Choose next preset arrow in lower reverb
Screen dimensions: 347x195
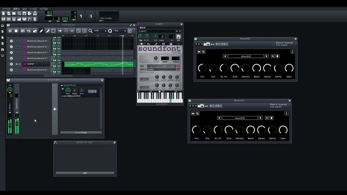click(x=260, y=118)
